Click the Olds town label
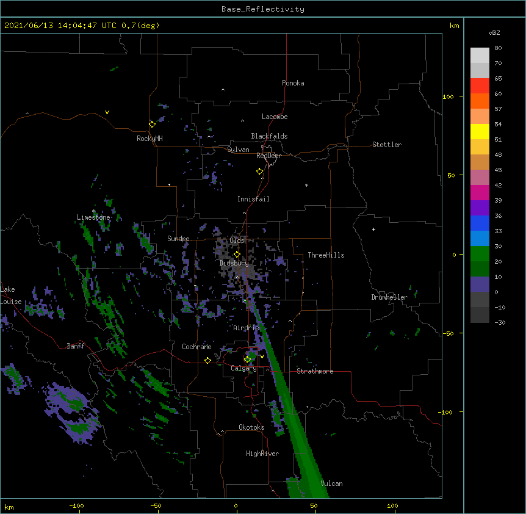This screenshot has height=514, width=526. coord(237,241)
